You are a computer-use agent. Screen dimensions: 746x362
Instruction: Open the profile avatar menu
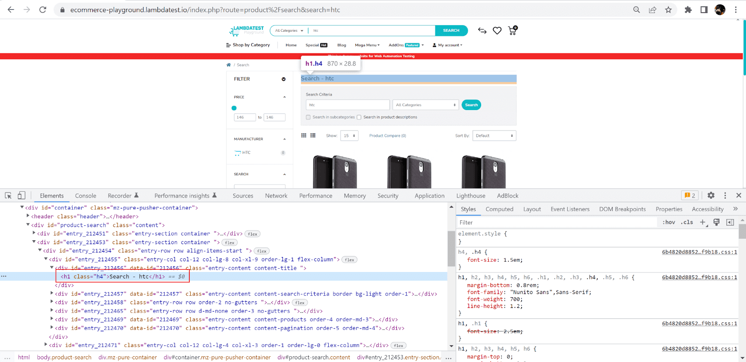pos(720,9)
